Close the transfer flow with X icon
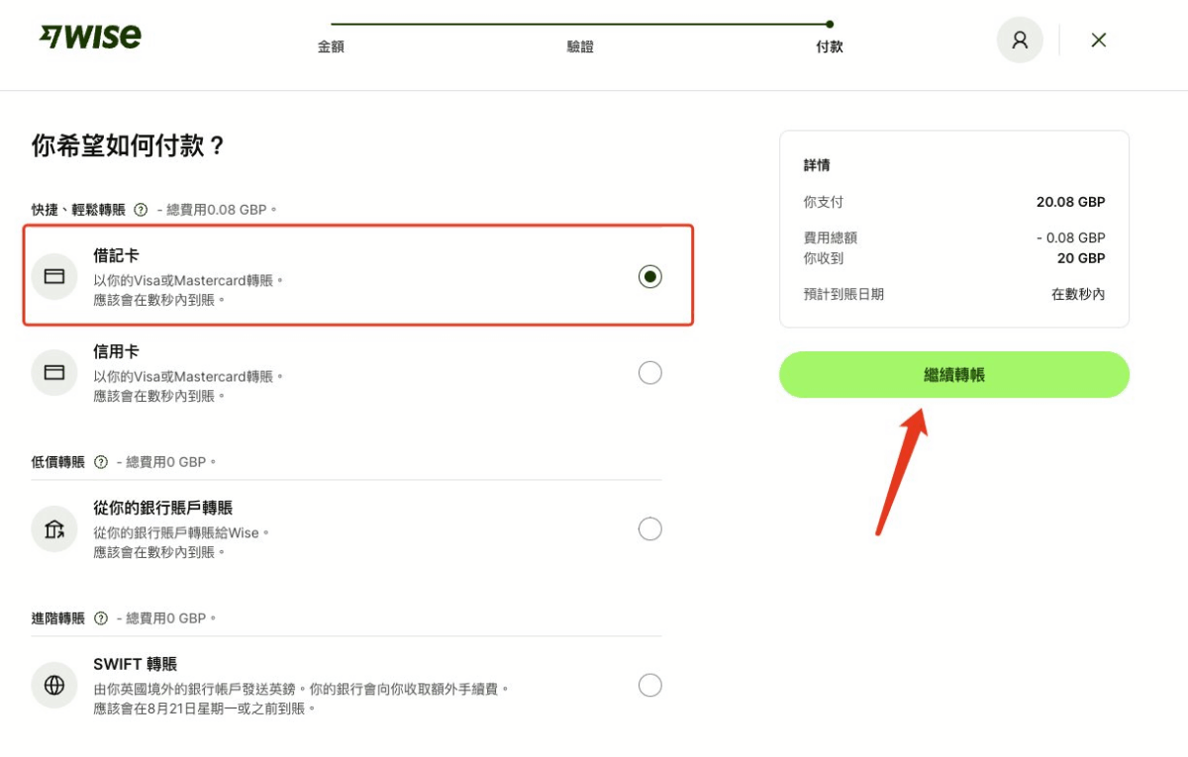This screenshot has height=757, width=1188. point(1098,41)
